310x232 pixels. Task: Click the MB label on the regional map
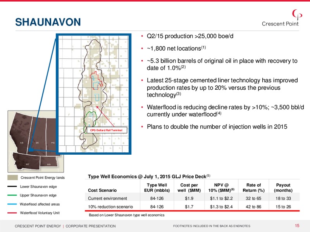point(53,143)
